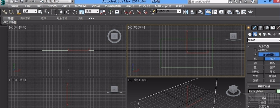Collapse the '名称和颜色' rollout
This screenshot has height=108, width=280.
pyautogui.click(x=249, y=86)
